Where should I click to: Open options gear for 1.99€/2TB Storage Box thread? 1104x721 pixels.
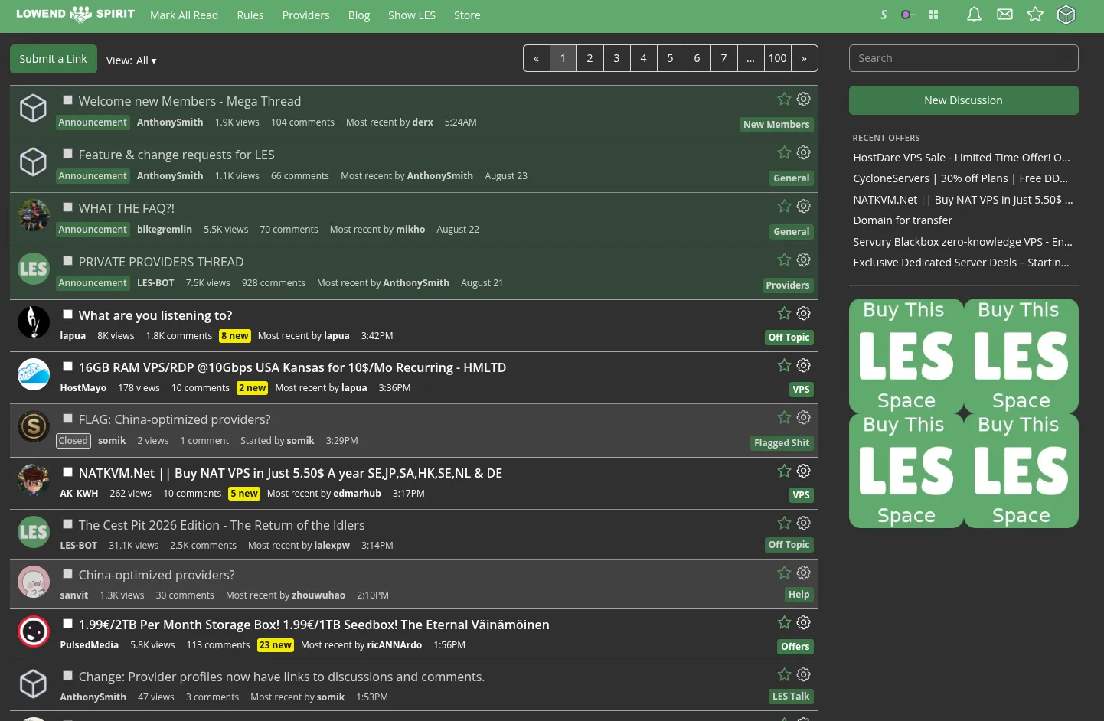pyautogui.click(x=803, y=622)
